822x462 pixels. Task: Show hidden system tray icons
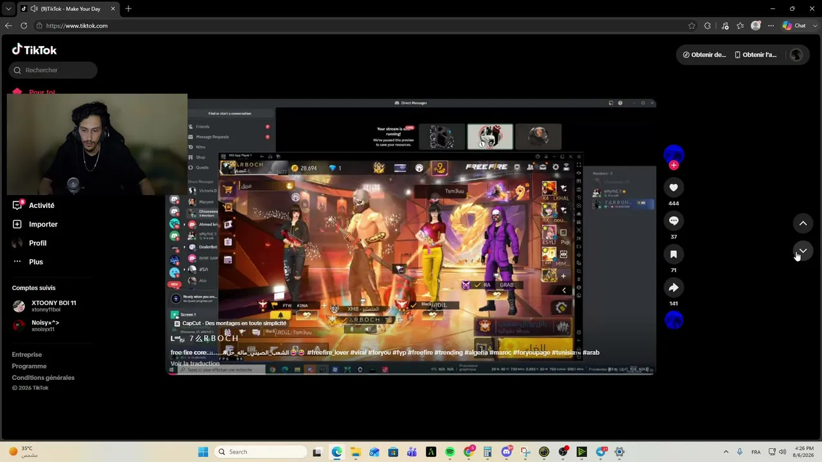[x=726, y=452]
